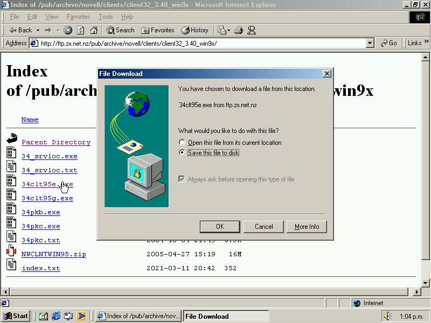The width and height of the screenshot is (431, 323).
Task: Click the Show Desktop quick launch icon
Action: (x=43, y=316)
